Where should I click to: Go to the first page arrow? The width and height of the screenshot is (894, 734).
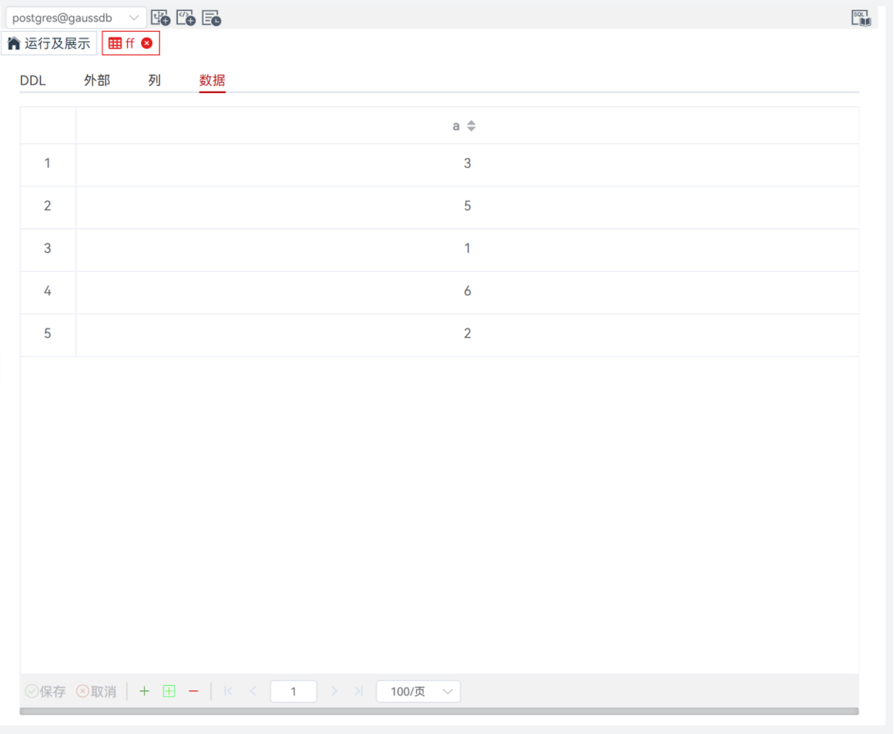pyautogui.click(x=228, y=691)
